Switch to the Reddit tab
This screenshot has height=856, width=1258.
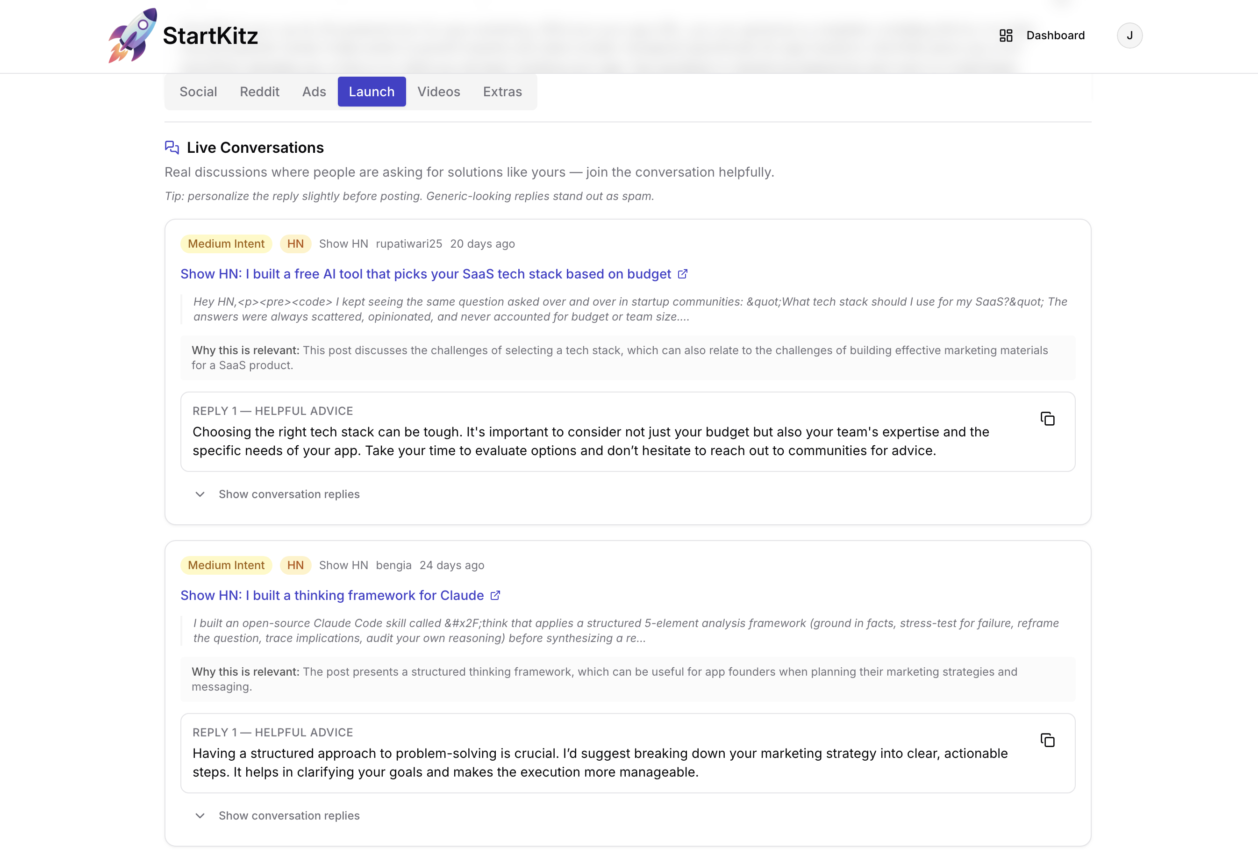pos(259,92)
